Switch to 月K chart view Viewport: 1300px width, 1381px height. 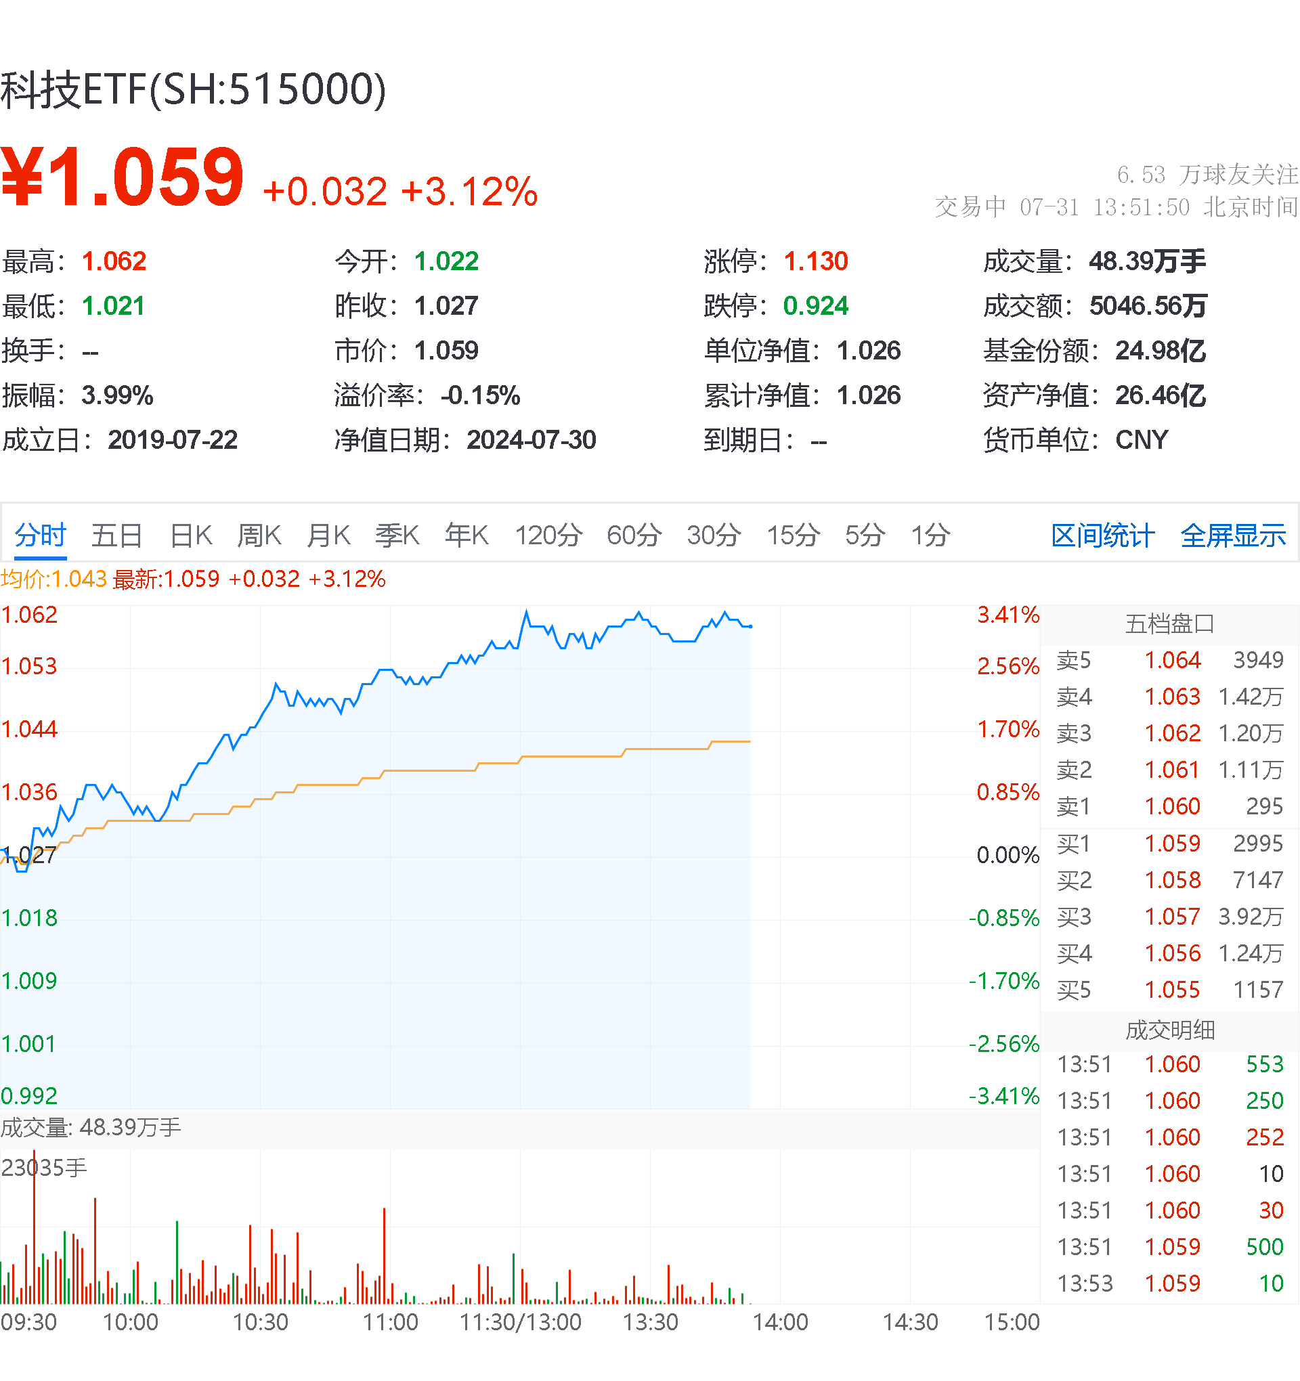[x=328, y=535]
